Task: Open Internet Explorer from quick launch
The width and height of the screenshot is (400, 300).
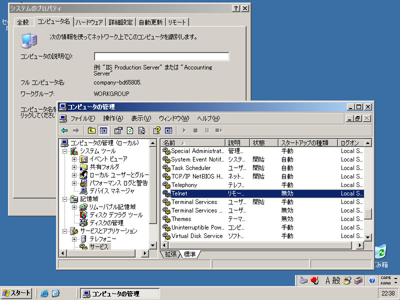Action: [44, 293]
